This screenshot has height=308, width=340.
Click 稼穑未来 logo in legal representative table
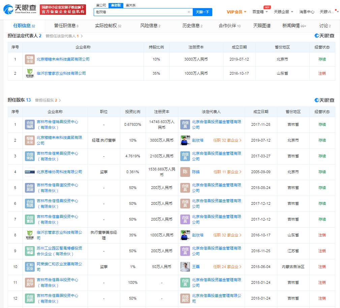click(30, 60)
